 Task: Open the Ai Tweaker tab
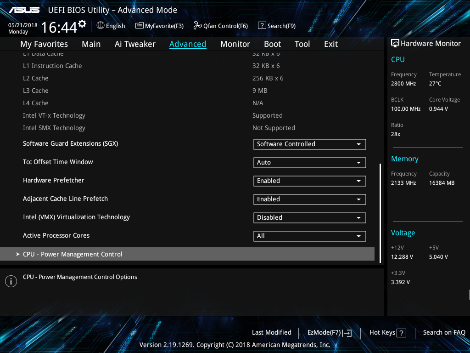tap(135, 44)
